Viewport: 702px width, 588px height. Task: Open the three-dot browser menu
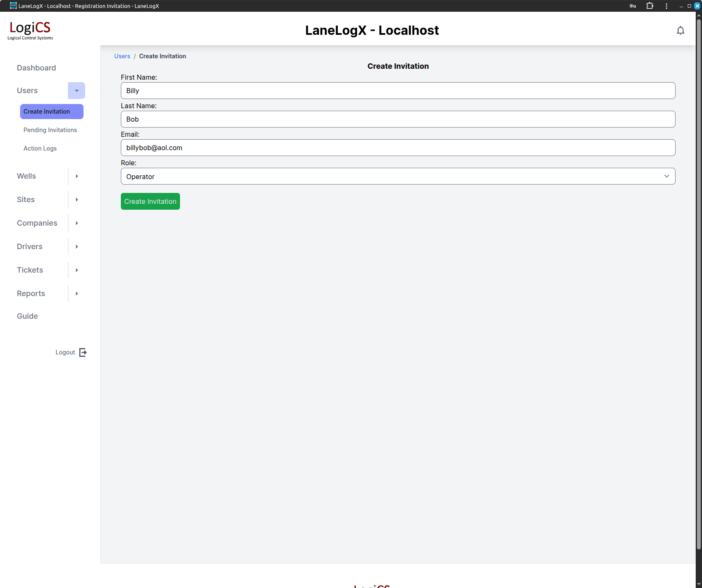pyautogui.click(x=666, y=6)
